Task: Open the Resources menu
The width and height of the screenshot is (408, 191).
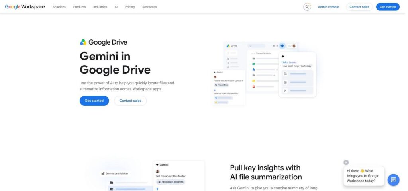Action: click(x=150, y=7)
